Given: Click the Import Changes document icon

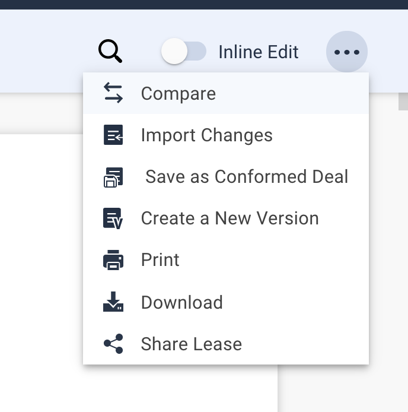Looking at the screenshot, I should tap(113, 135).
